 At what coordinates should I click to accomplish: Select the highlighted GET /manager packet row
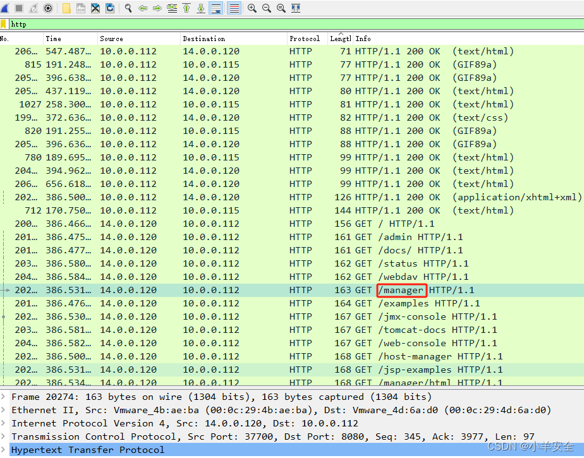pos(253,289)
